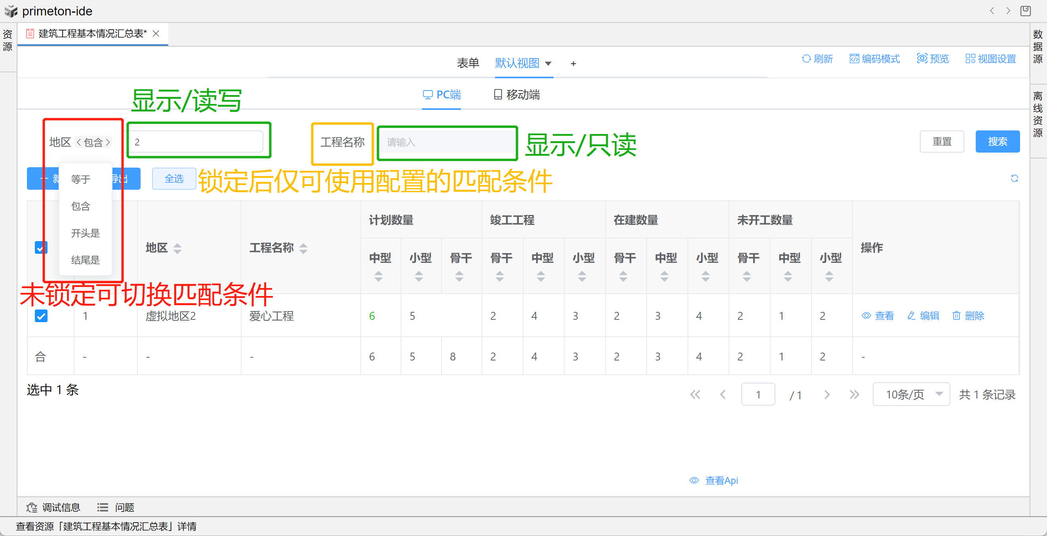
Task: Switch to 表单 tab
Action: pos(468,63)
